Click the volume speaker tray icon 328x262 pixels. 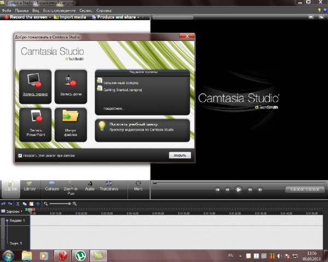(x=279, y=256)
